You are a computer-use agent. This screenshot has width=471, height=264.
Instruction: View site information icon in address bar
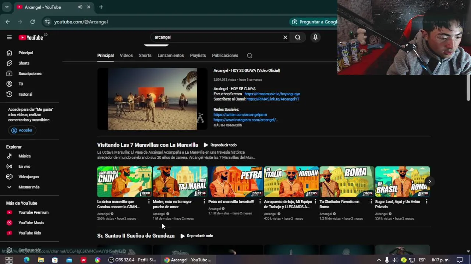point(47,22)
